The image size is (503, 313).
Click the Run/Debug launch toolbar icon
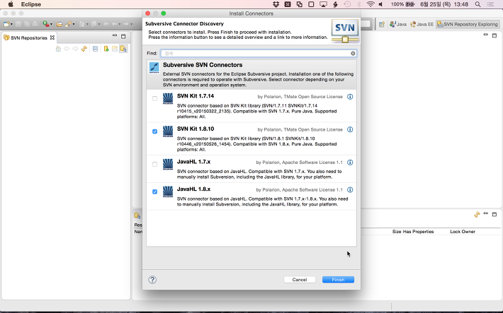click(x=46, y=24)
